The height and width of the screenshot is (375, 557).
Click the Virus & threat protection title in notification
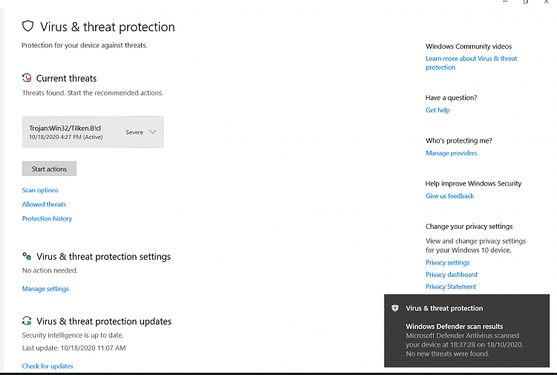[x=444, y=308]
